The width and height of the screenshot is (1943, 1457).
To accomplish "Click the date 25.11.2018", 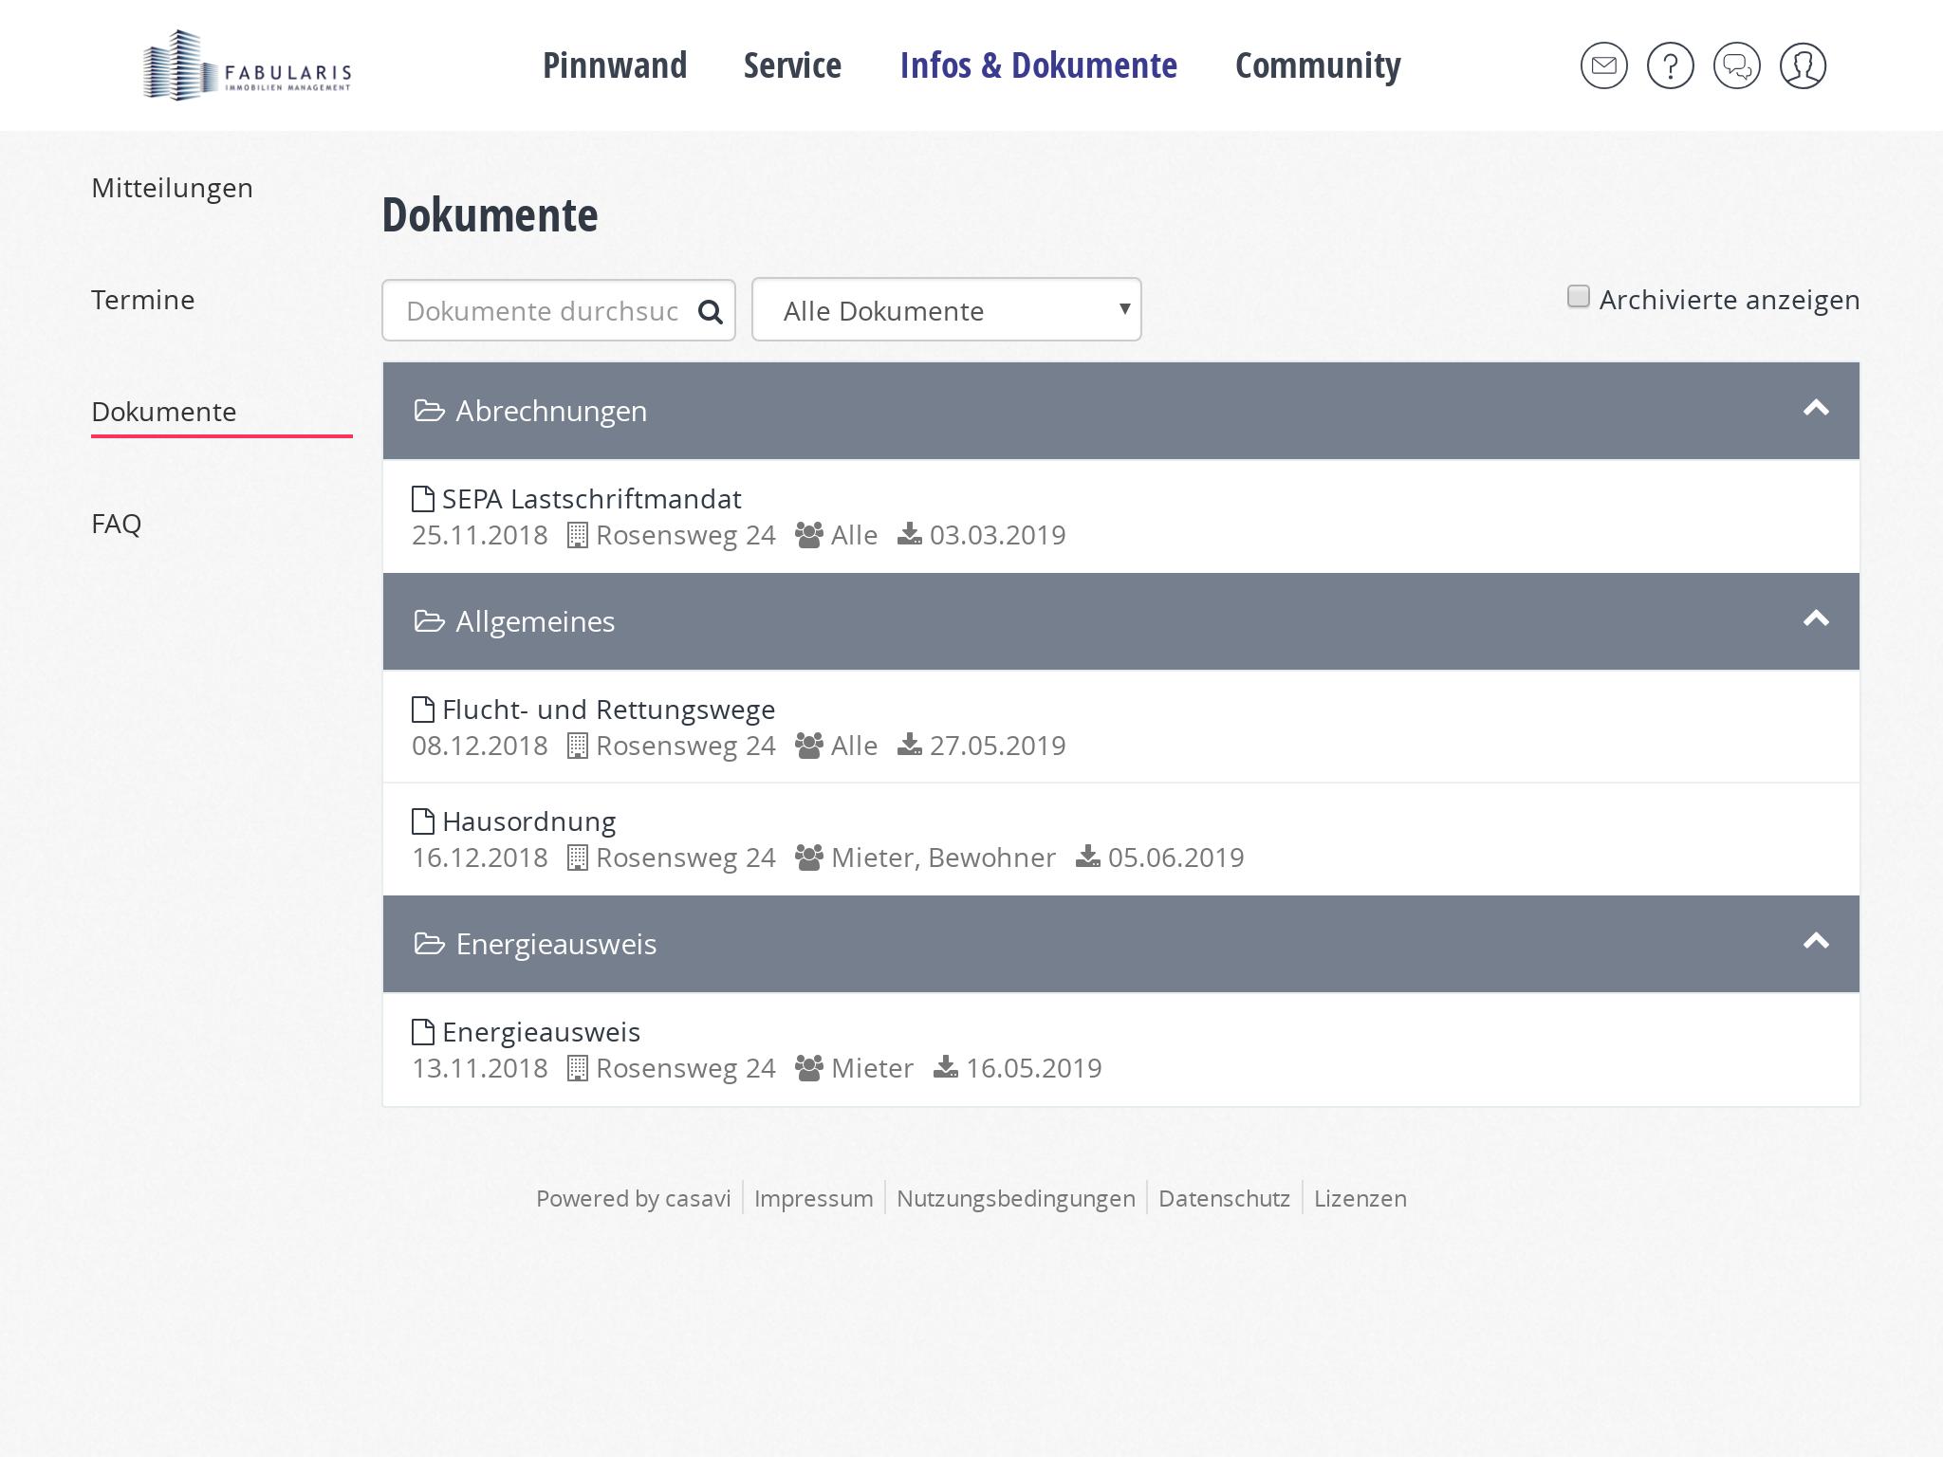I will [480, 535].
